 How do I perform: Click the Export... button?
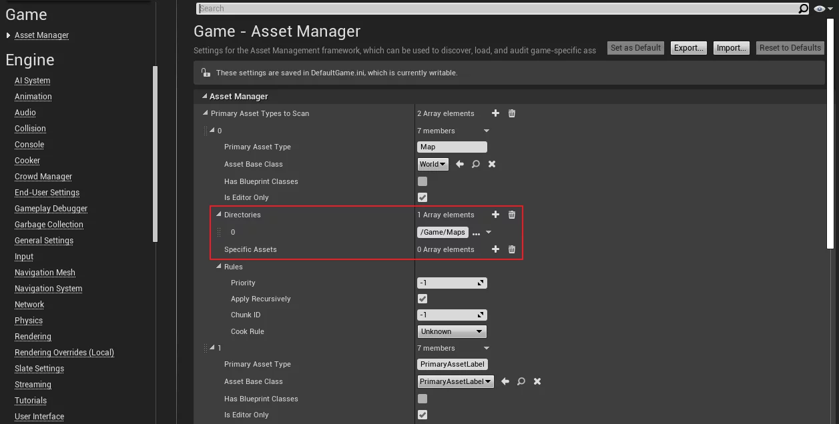click(x=688, y=48)
